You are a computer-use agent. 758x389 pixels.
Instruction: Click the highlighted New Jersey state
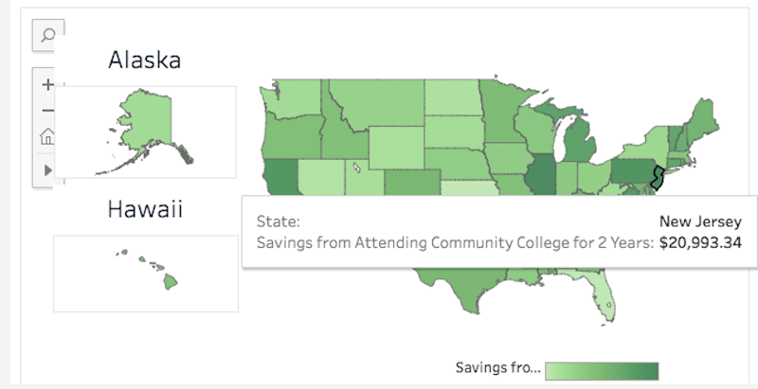pos(658,178)
